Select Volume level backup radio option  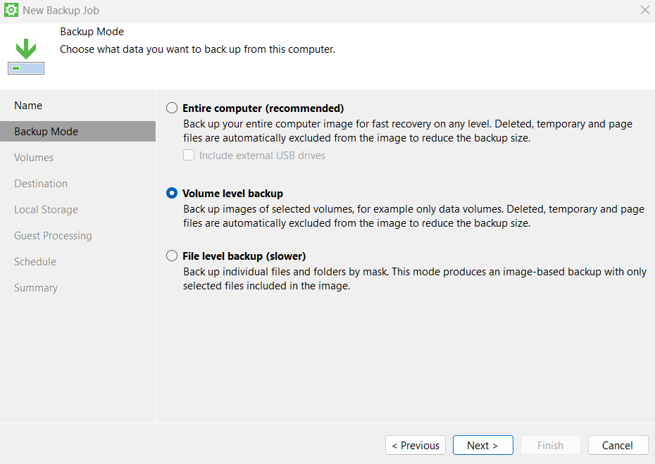172,194
